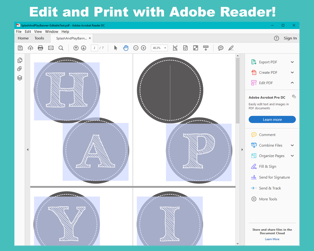Open the Create PDF tool
Image resolution: width=314 pixels, height=251 pixels.
268,72
